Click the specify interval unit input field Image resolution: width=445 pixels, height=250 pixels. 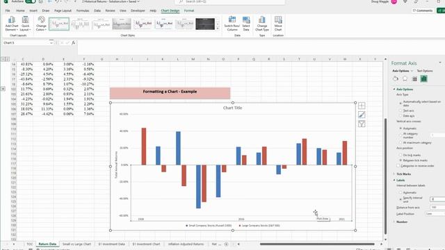click(437, 199)
